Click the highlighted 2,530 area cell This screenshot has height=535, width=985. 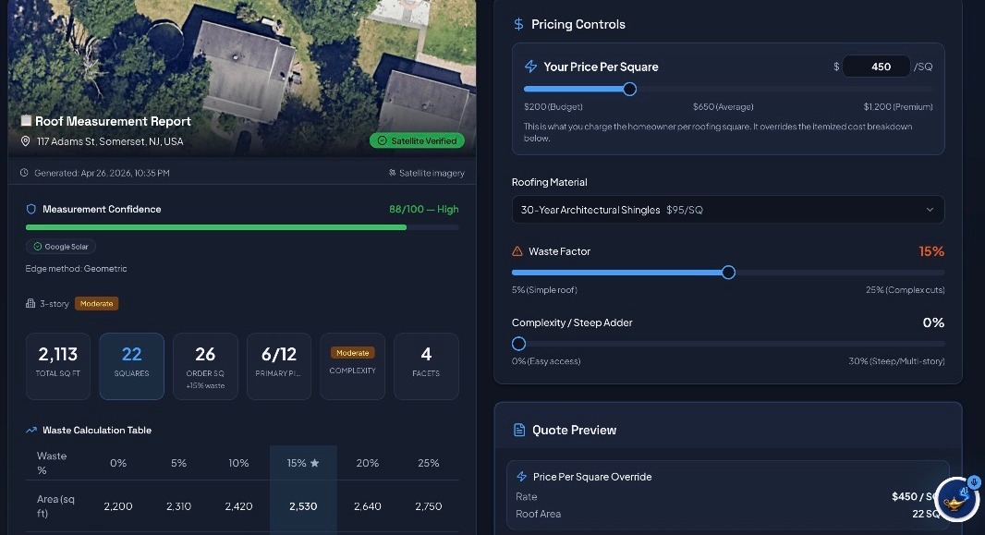(303, 506)
